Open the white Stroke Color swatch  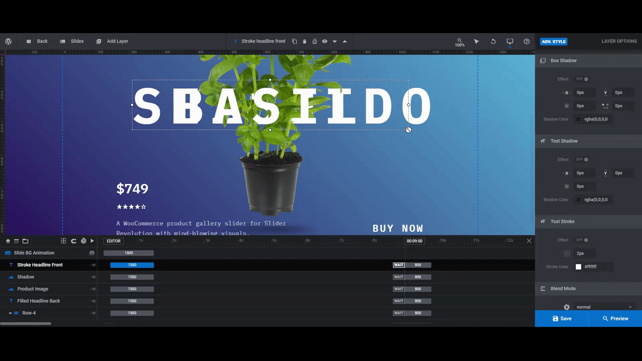pos(578,267)
